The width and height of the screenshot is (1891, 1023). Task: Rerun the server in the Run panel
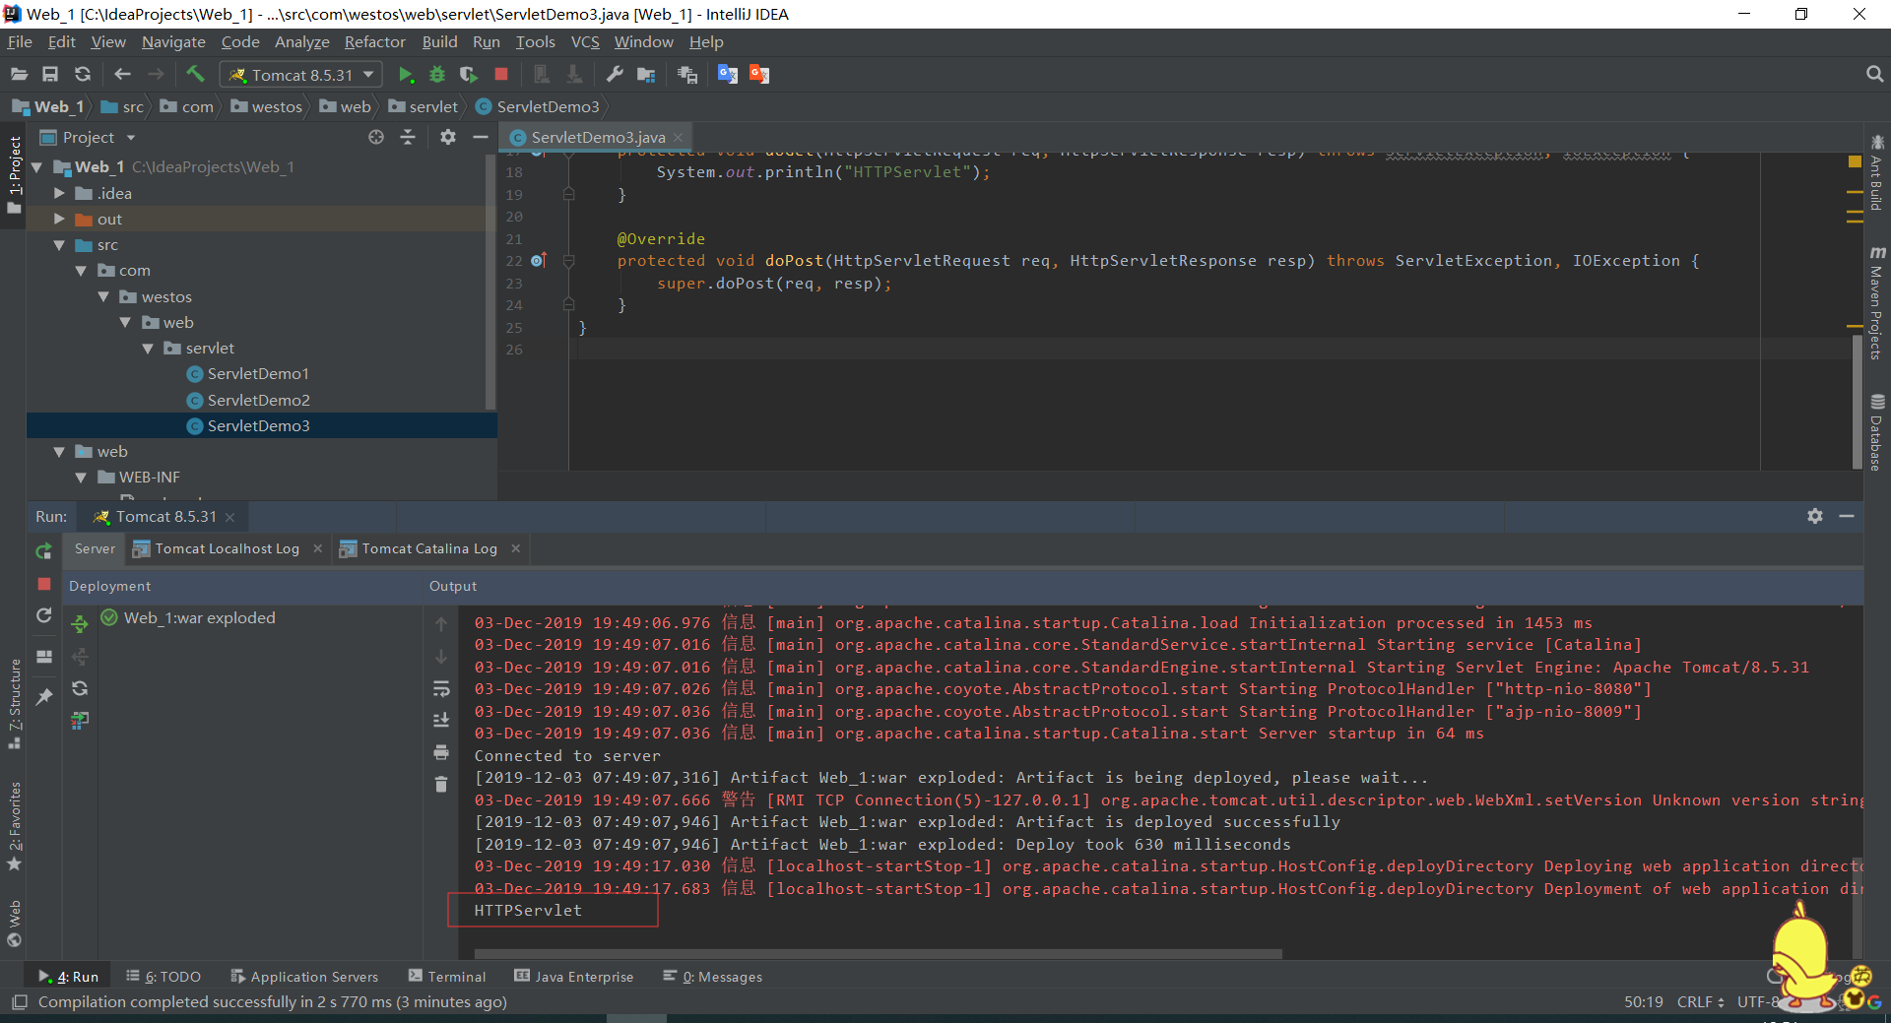click(43, 551)
